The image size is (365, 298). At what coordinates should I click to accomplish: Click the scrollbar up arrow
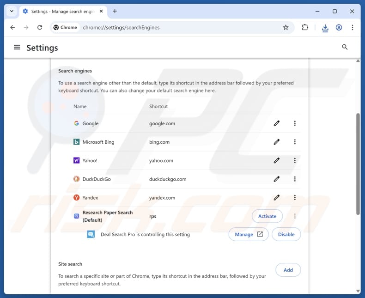(358, 61)
